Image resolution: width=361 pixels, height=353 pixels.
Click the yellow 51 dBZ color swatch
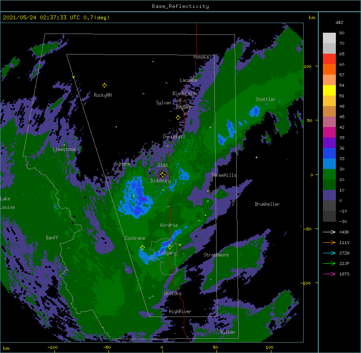pyautogui.click(x=329, y=90)
